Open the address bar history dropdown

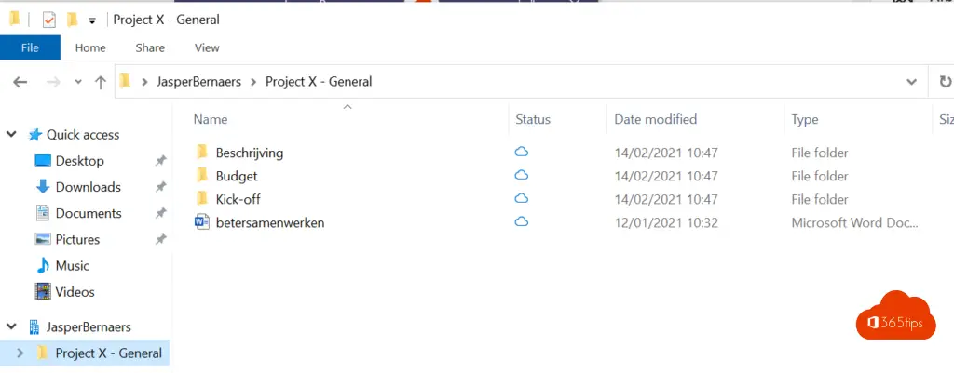click(911, 82)
